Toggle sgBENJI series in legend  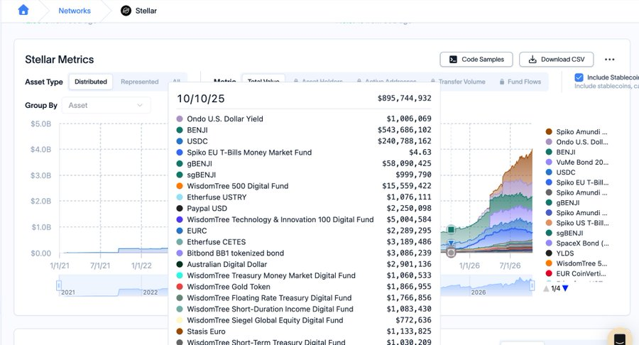point(564,233)
